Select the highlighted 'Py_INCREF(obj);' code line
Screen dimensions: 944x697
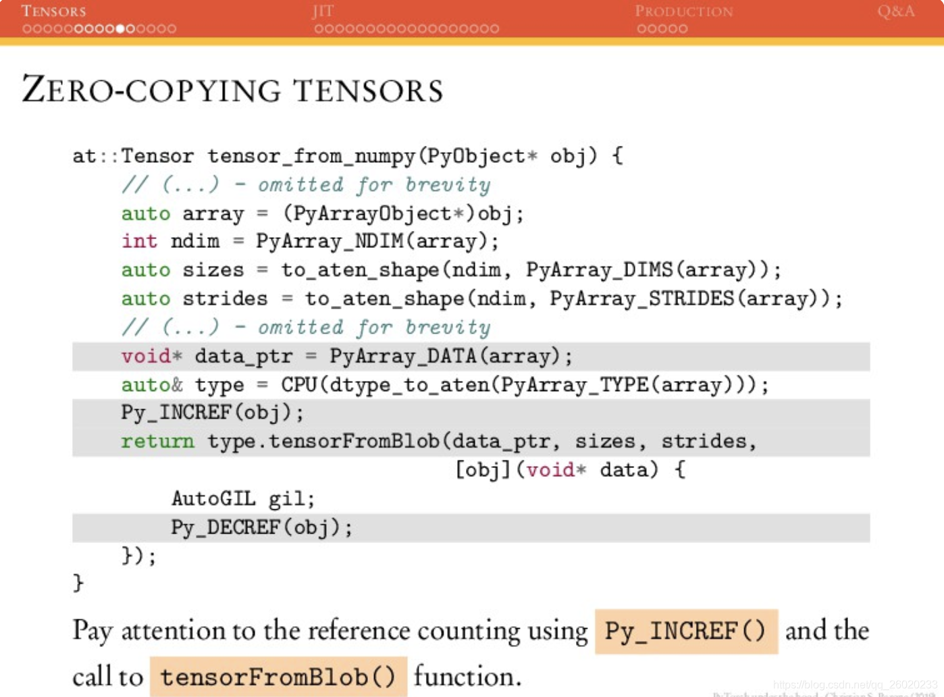pyautogui.click(x=471, y=413)
